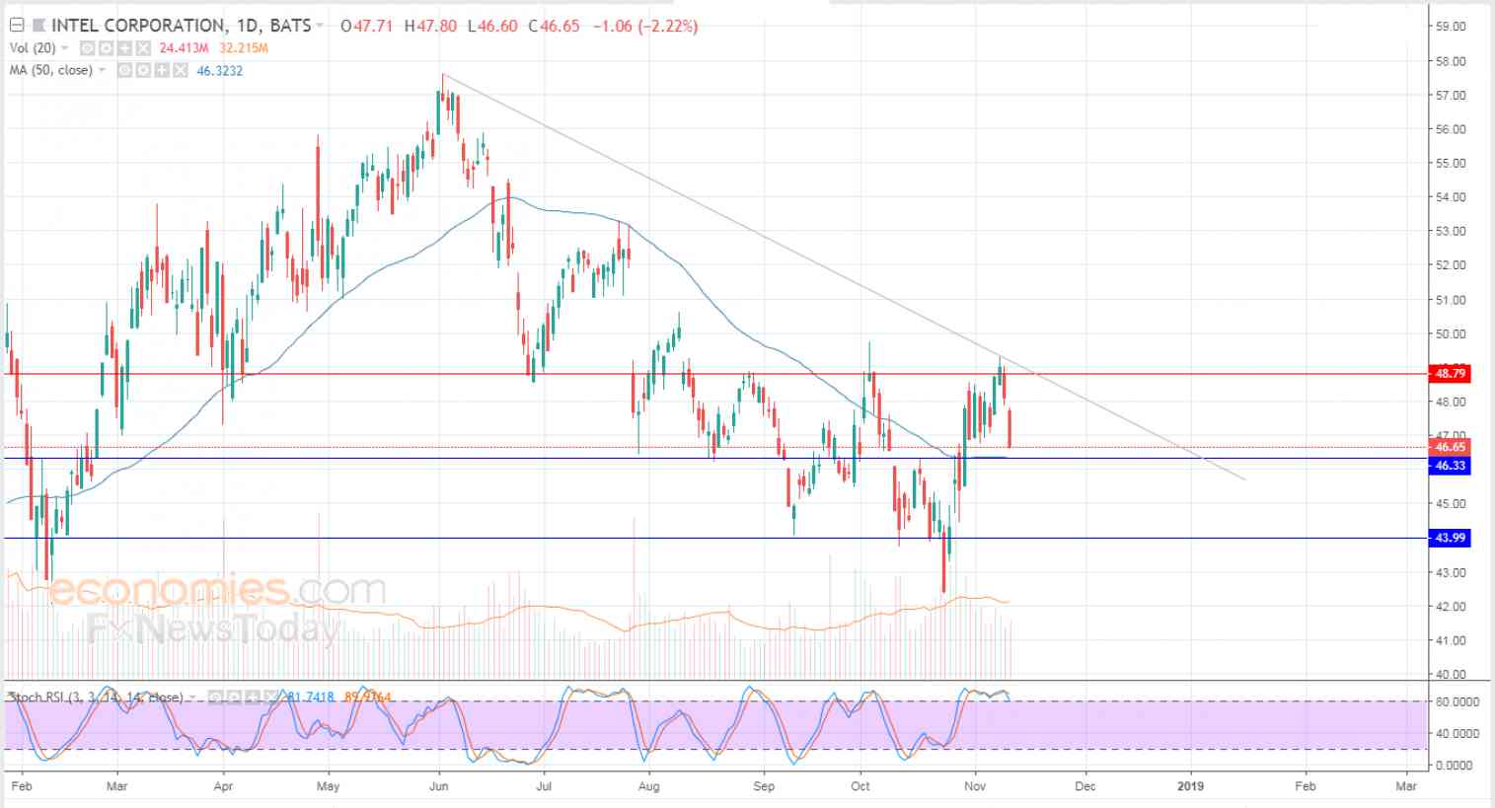This screenshot has width=1495, height=808.
Task: Click the plus icon beside Stoch RSI
Action: (253, 698)
